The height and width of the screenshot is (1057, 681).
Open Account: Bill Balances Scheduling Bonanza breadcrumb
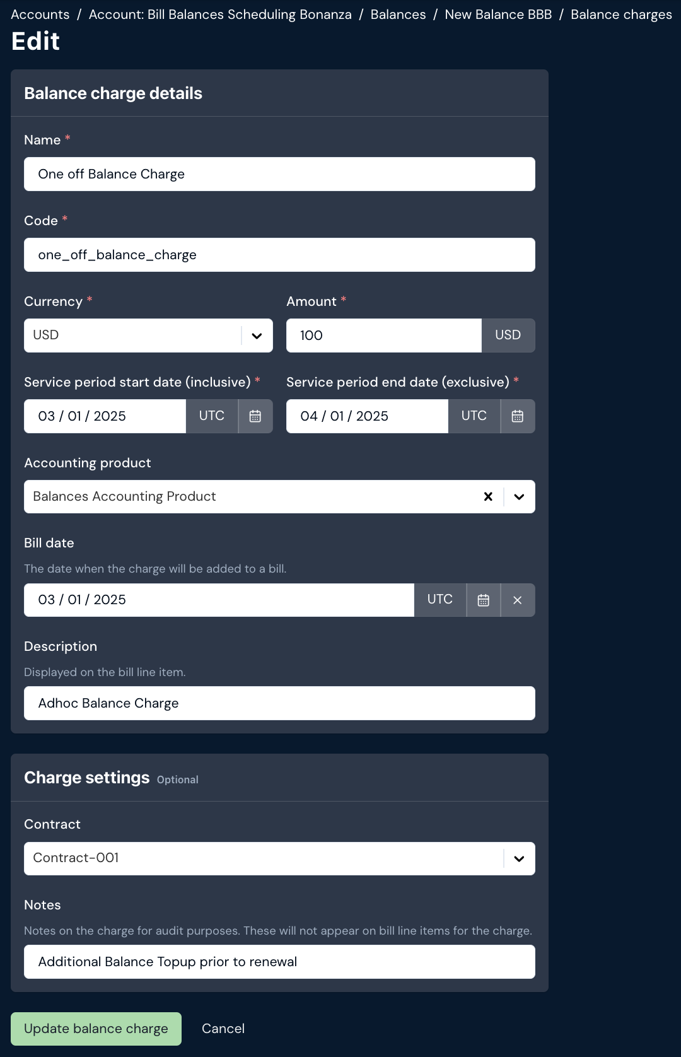tap(220, 15)
